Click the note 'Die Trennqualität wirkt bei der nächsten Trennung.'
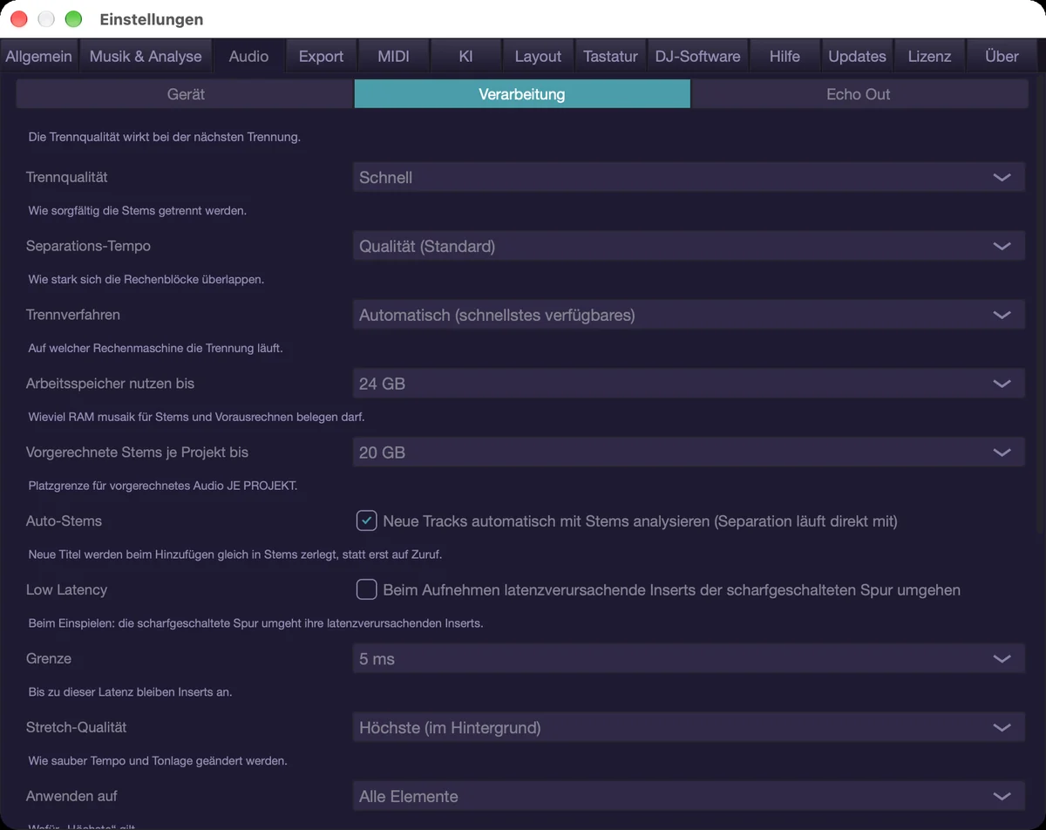1046x830 pixels. pos(165,137)
